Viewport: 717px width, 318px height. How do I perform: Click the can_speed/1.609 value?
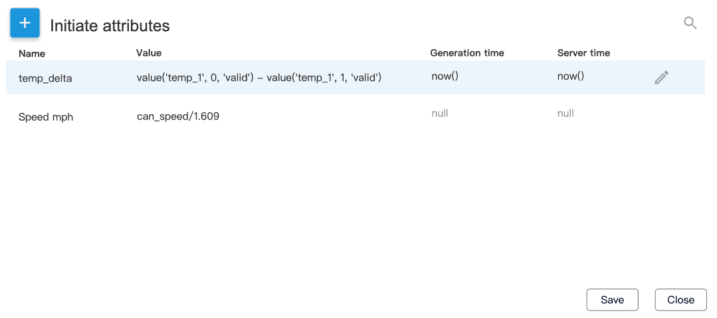click(x=178, y=117)
